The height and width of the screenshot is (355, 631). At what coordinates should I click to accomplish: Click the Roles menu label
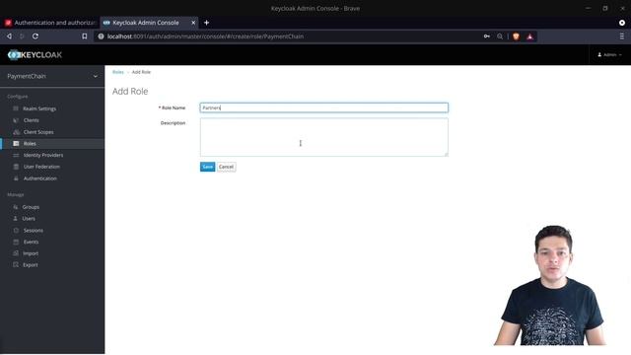pos(30,144)
